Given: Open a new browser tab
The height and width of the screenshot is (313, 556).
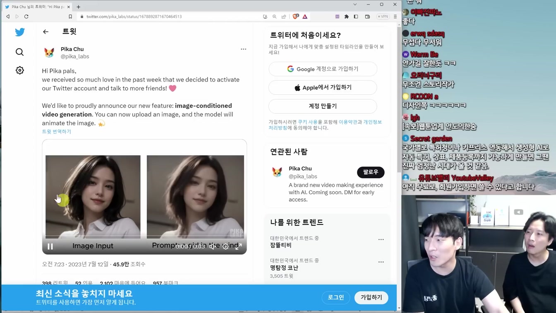Looking at the screenshot, I should tap(78, 7).
